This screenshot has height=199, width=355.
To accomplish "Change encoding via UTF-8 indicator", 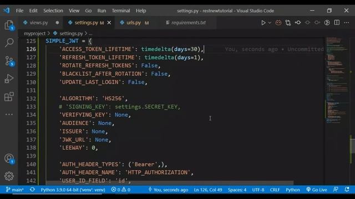I will tap(258, 190).
